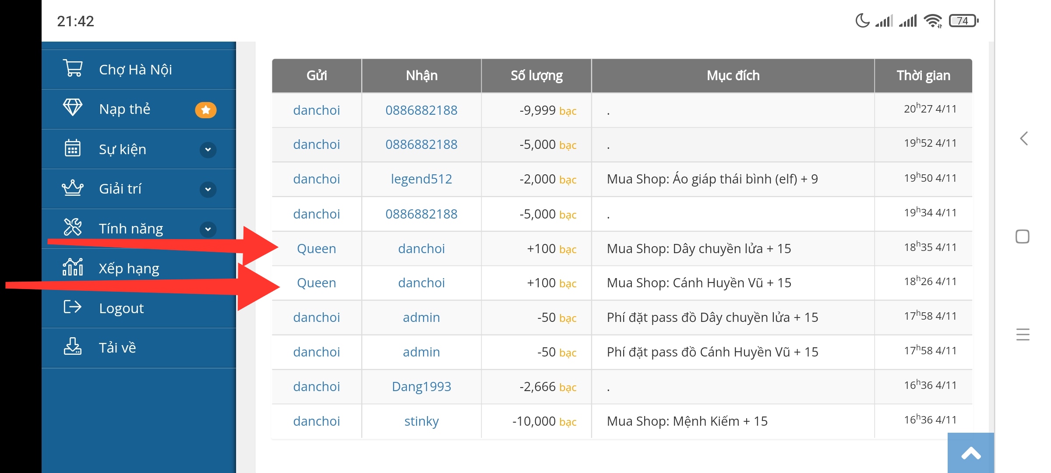Click the stinky user link
The height and width of the screenshot is (473, 1051).
pyautogui.click(x=421, y=421)
